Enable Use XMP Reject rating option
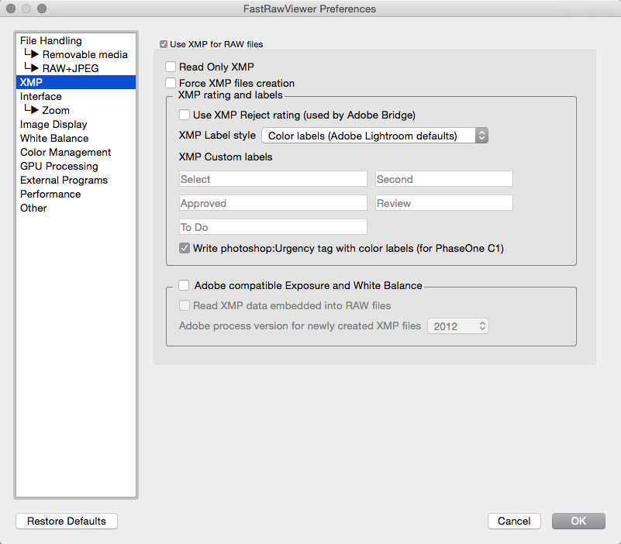Viewport: 621px width, 544px height. pyautogui.click(x=185, y=115)
